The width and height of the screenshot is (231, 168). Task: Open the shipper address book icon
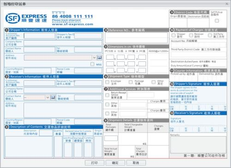99,58
